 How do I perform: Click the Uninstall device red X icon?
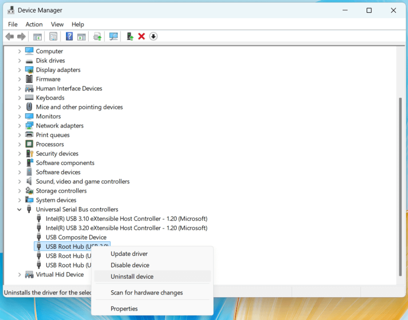pos(141,36)
